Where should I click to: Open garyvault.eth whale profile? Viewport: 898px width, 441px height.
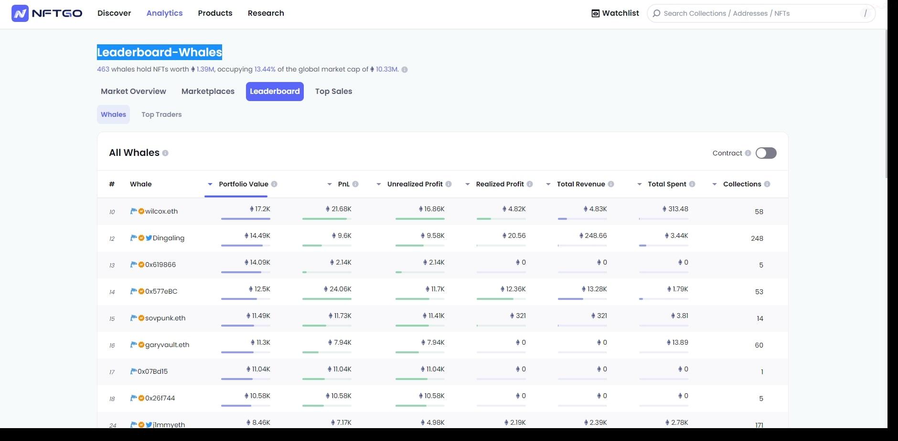point(167,345)
